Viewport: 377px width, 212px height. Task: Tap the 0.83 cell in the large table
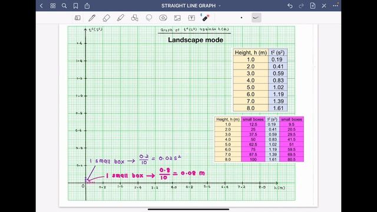pyautogui.click(x=277, y=80)
